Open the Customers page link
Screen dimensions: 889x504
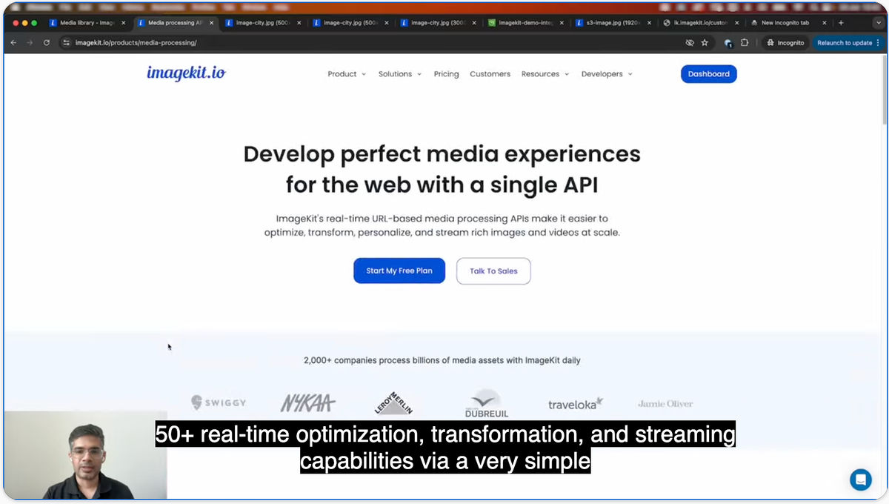490,74
